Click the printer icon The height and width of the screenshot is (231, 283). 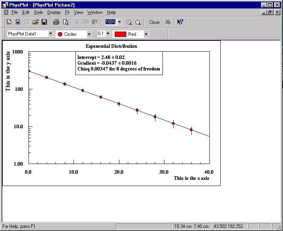(56, 22)
